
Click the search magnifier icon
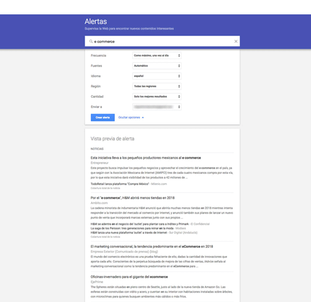pyautogui.click(x=91, y=41)
